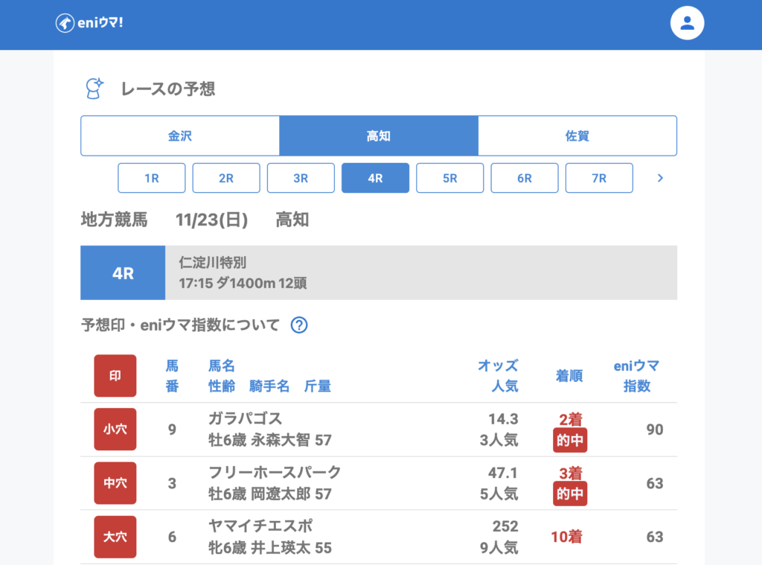Viewport: 762px width, 565px height.
Task: Click horse name ガラパゴス row
Action: [246, 419]
